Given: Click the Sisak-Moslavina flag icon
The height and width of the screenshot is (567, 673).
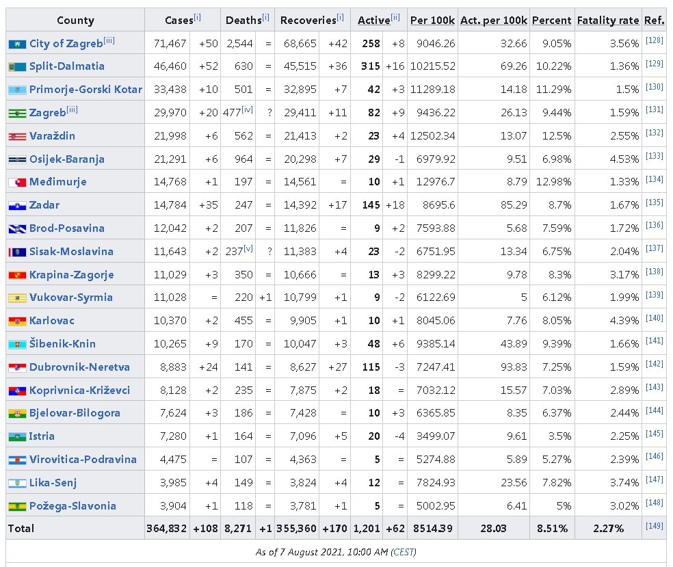Looking at the screenshot, I should (17, 252).
